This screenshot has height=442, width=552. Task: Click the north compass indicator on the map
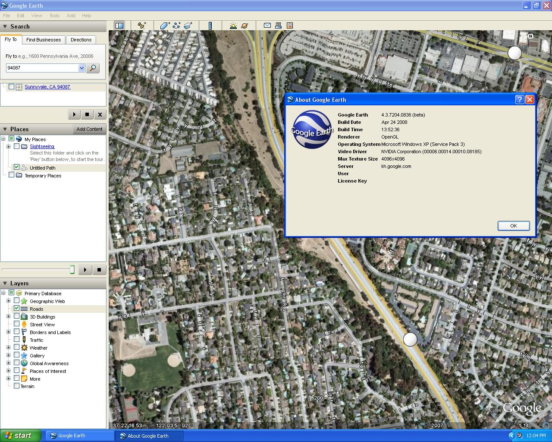click(x=531, y=36)
